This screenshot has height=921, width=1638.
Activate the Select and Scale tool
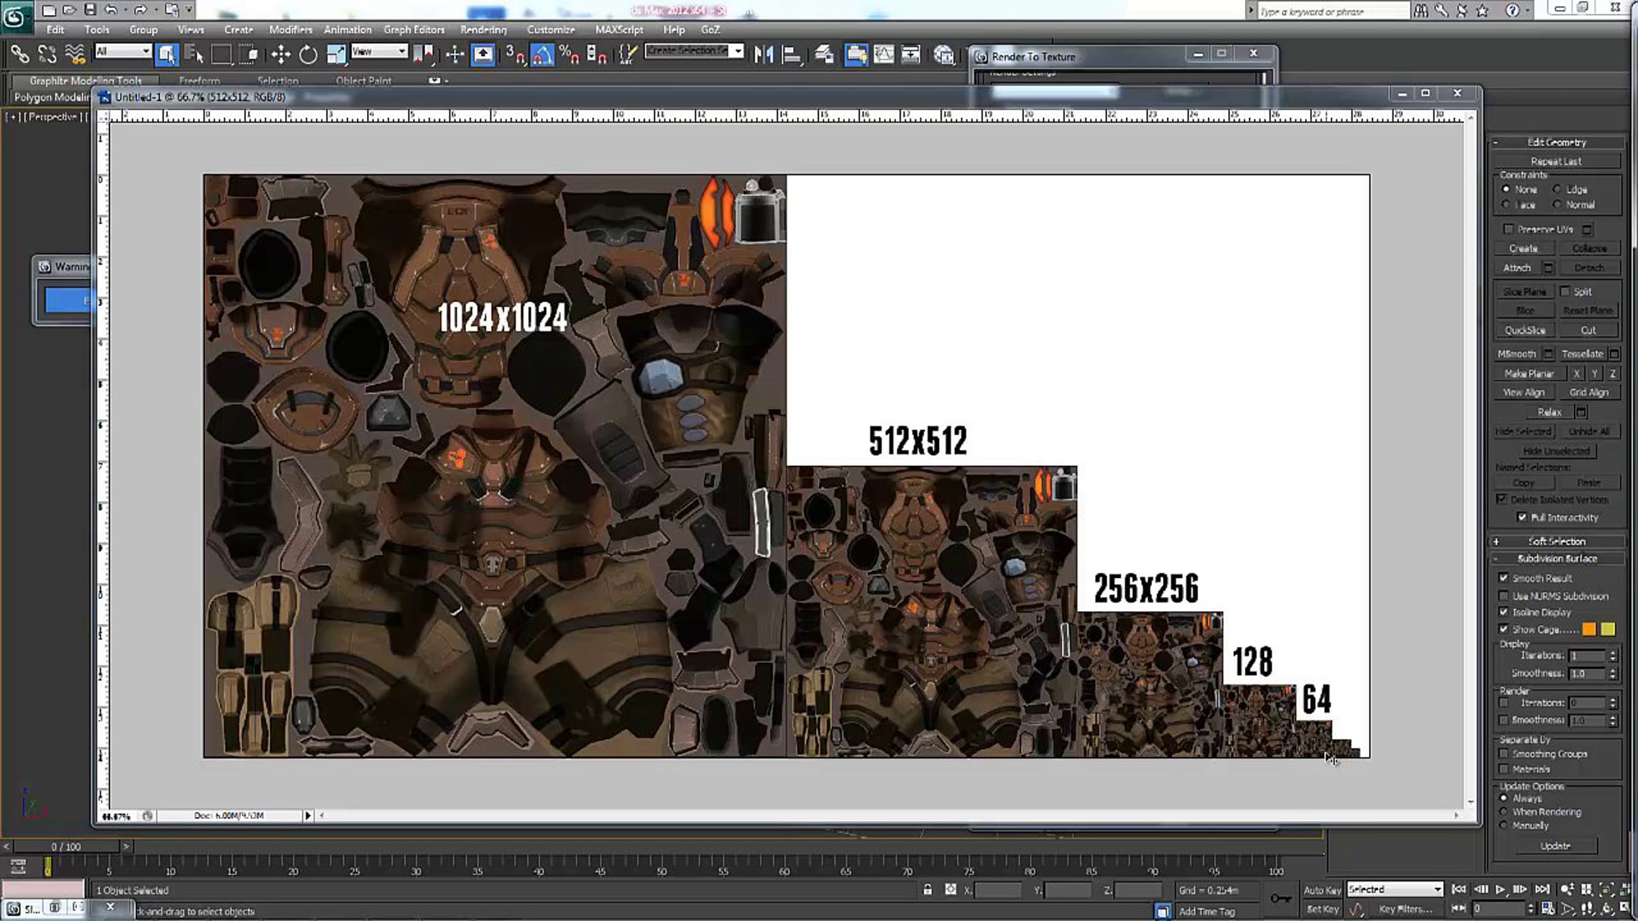[x=336, y=54]
